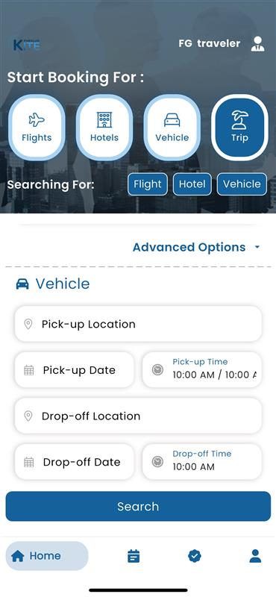This screenshot has width=276, height=597.
Task: Open the traveler profile icon in the header
Action: coord(258,44)
